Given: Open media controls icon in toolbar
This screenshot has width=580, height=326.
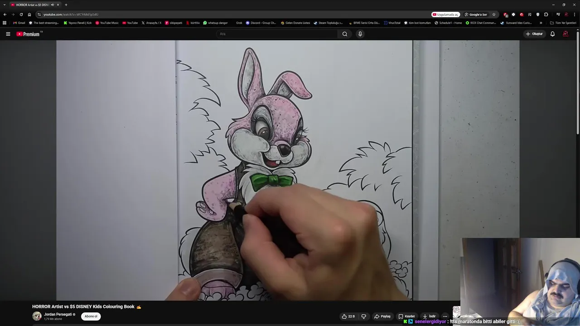Looking at the screenshot, I should 558,14.
